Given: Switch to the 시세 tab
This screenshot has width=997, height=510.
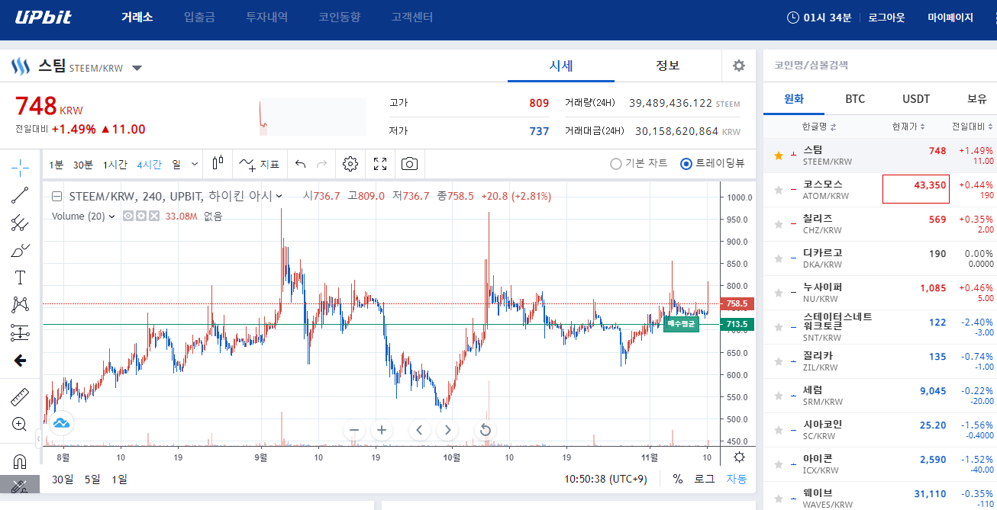Looking at the screenshot, I should pyautogui.click(x=561, y=66).
